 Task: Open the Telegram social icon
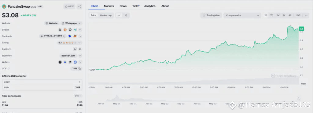tap(75, 30)
